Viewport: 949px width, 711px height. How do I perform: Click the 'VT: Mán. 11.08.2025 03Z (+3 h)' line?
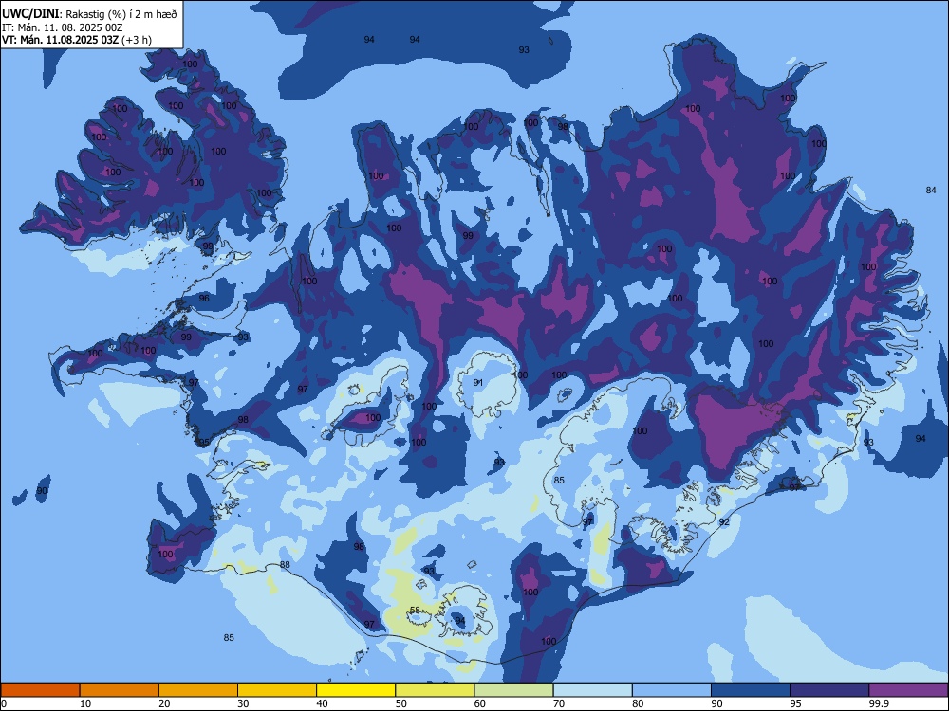tap(77, 40)
